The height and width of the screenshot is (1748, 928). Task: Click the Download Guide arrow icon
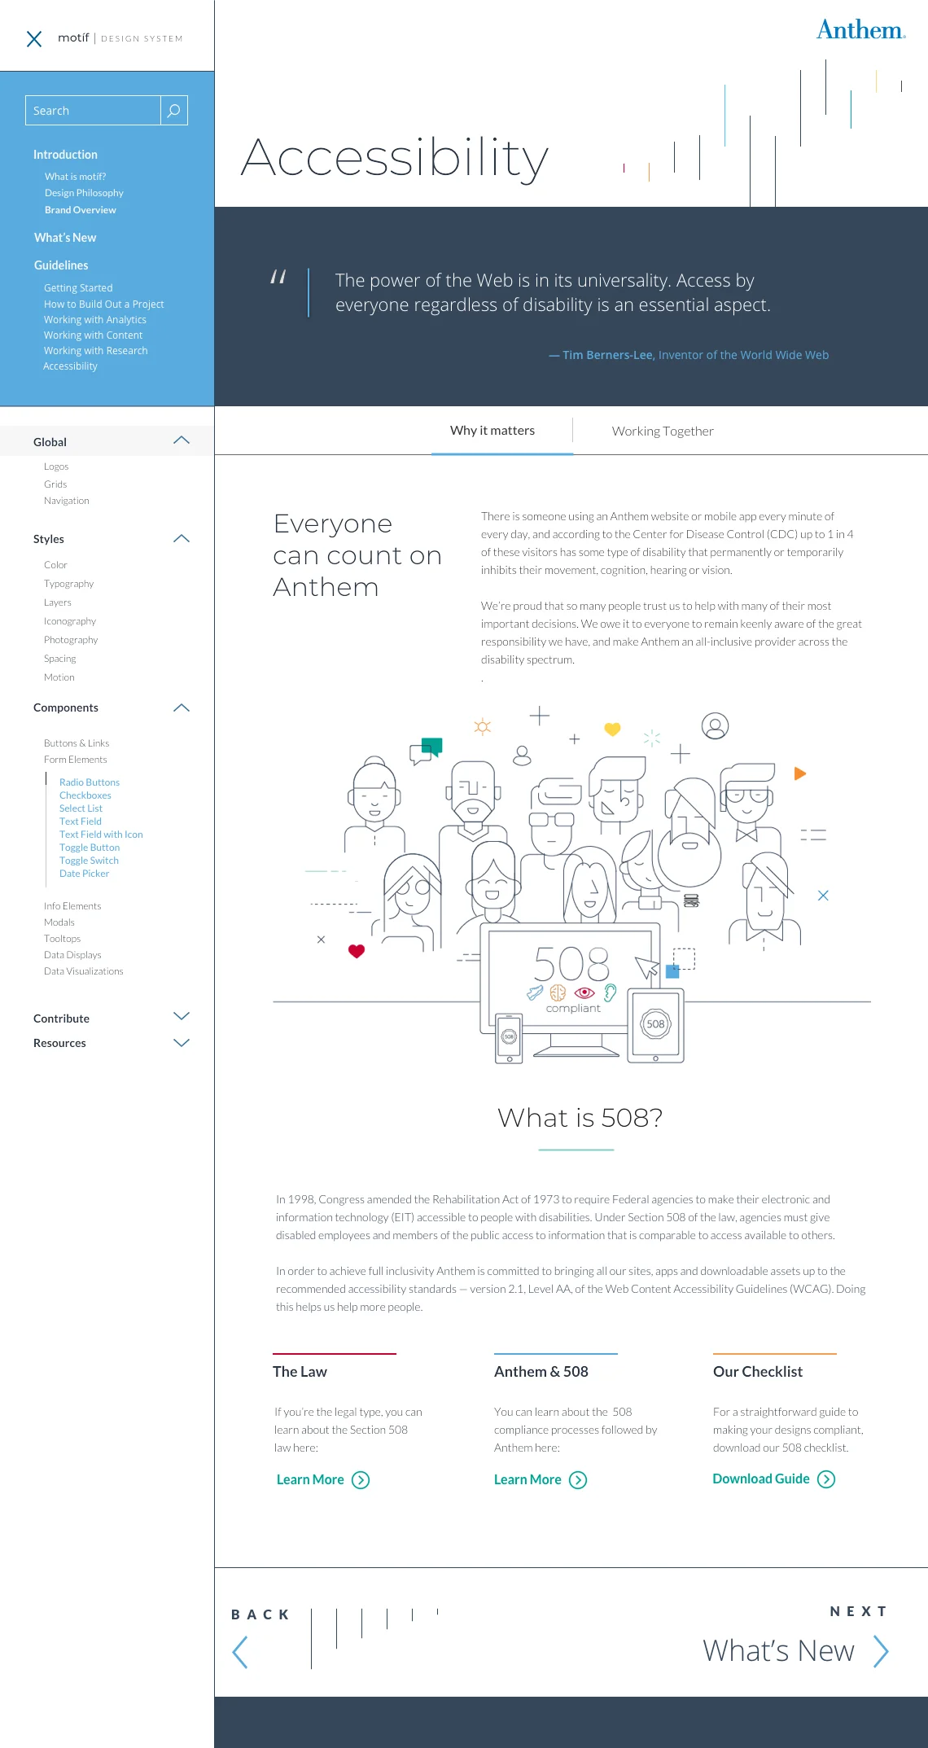826,1479
